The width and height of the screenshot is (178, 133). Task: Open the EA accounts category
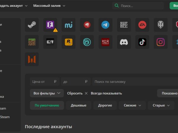pyautogui.click(x=142, y=25)
